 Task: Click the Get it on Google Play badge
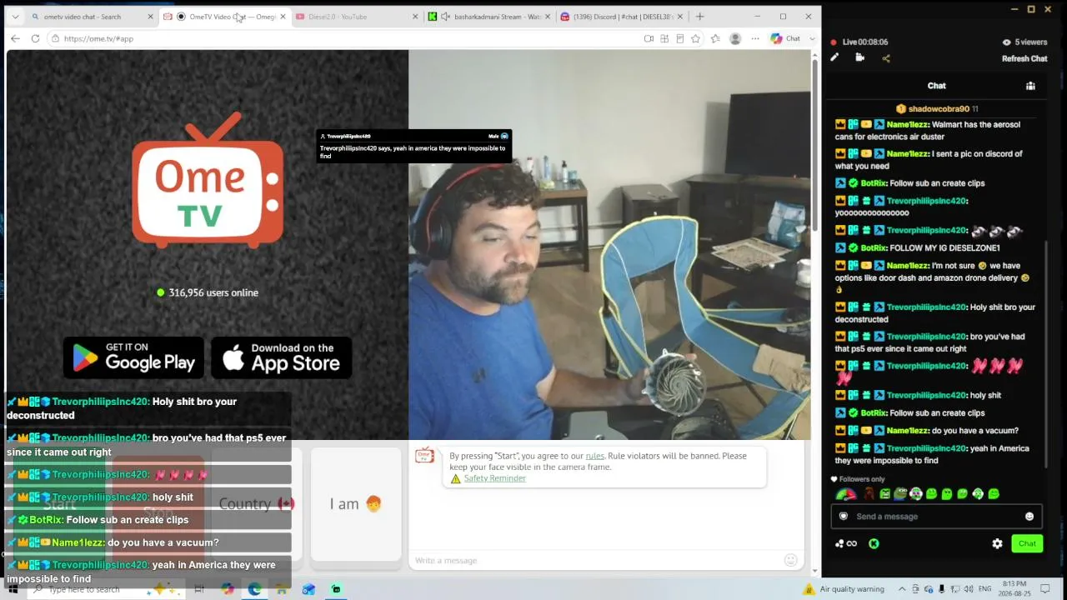[x=133, y=357]
